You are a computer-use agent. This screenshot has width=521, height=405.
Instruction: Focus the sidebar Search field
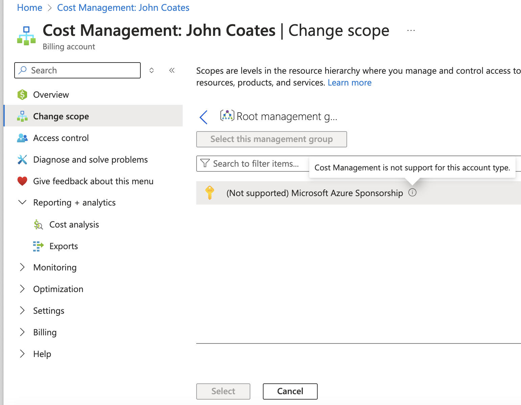tap(77, 70)
